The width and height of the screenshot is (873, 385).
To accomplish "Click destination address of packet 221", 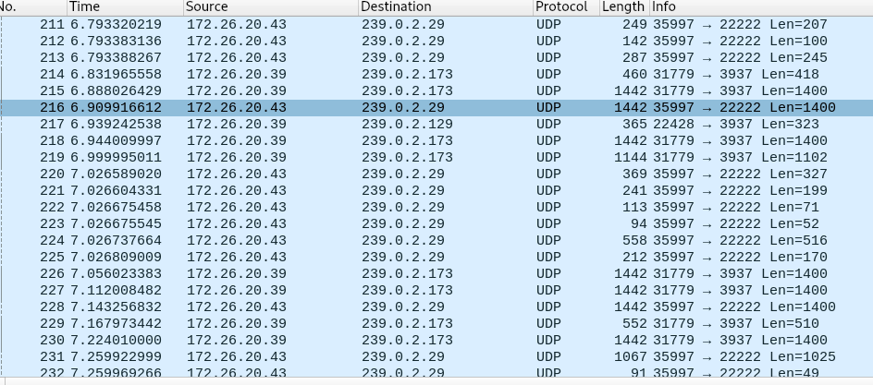I will 402,190.
